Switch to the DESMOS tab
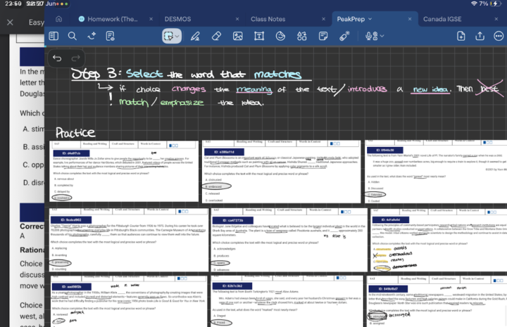 point(177,19)
